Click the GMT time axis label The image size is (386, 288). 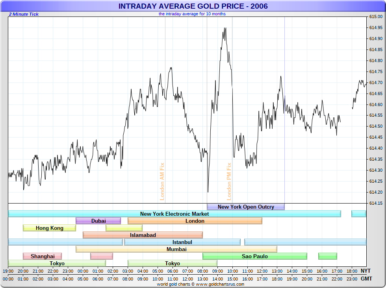[x=366, y=279]
